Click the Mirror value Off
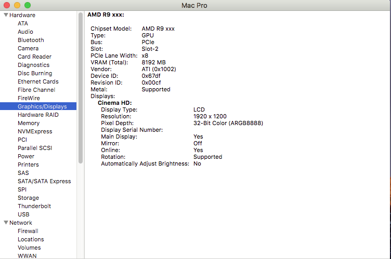Viewport: 391px width, 259px height. coord(198,143)
